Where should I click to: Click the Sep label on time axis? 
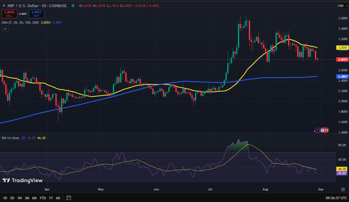pos(321,189)
